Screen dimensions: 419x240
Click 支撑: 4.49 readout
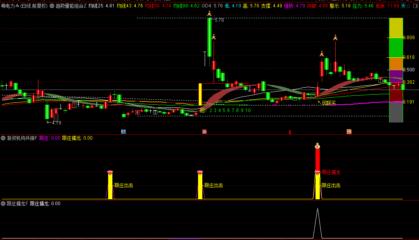(271, 6)
